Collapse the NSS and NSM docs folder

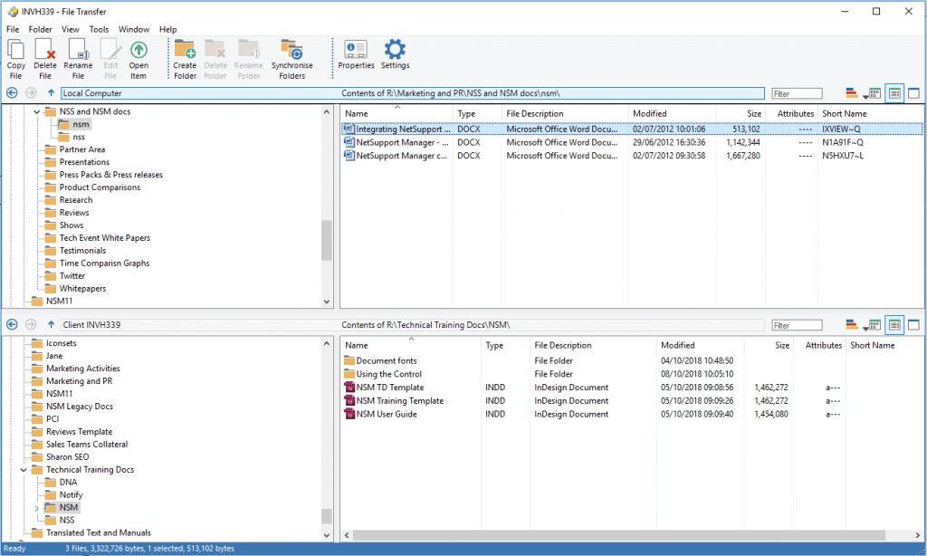coord(37,112)
